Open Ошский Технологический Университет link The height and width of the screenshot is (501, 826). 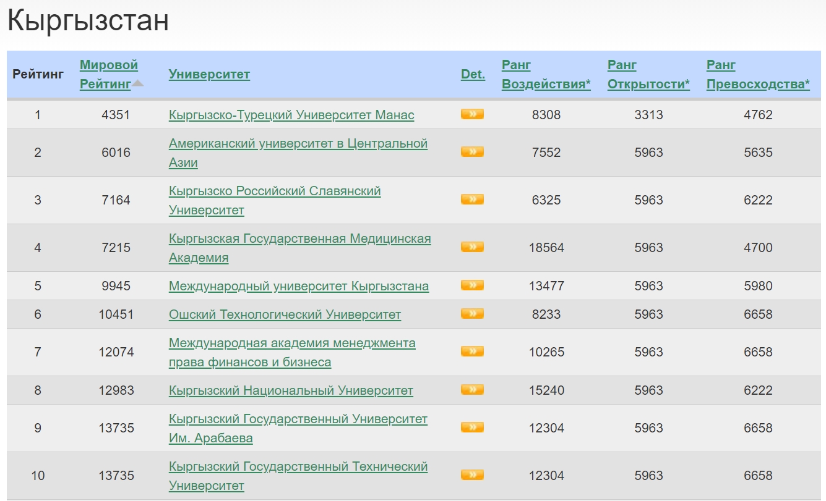(x=285, y=314)
